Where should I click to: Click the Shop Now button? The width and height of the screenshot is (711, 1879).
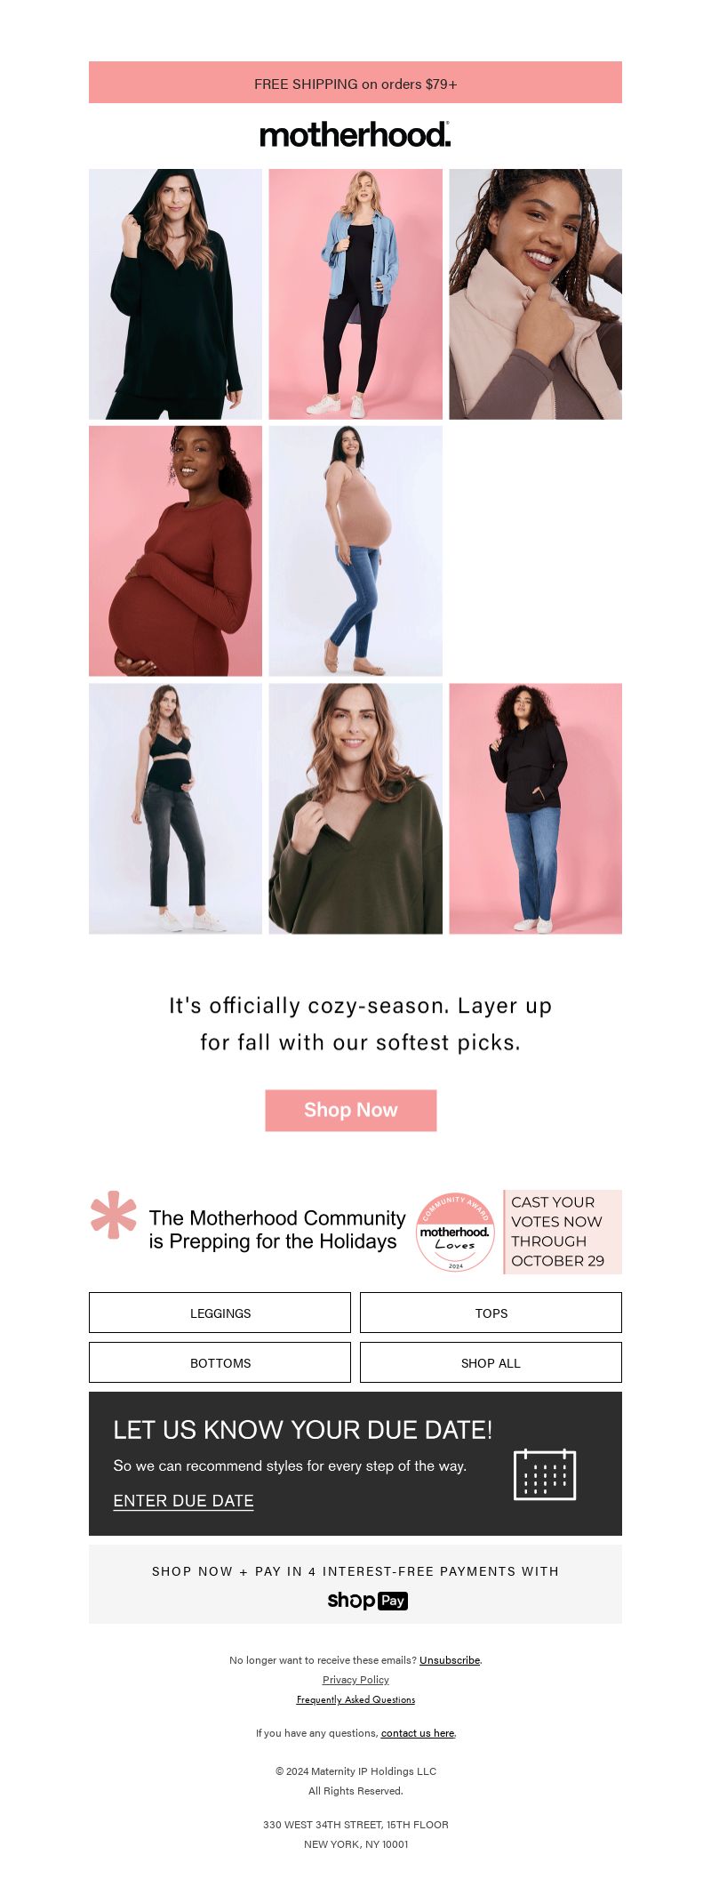pyautogui.click(x=351, y=1111)
